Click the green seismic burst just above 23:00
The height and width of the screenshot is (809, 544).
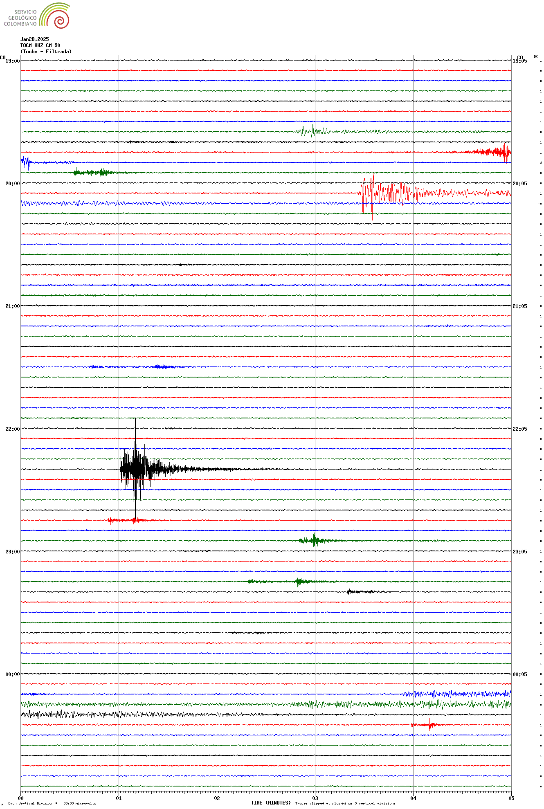[x=314, y=540]
